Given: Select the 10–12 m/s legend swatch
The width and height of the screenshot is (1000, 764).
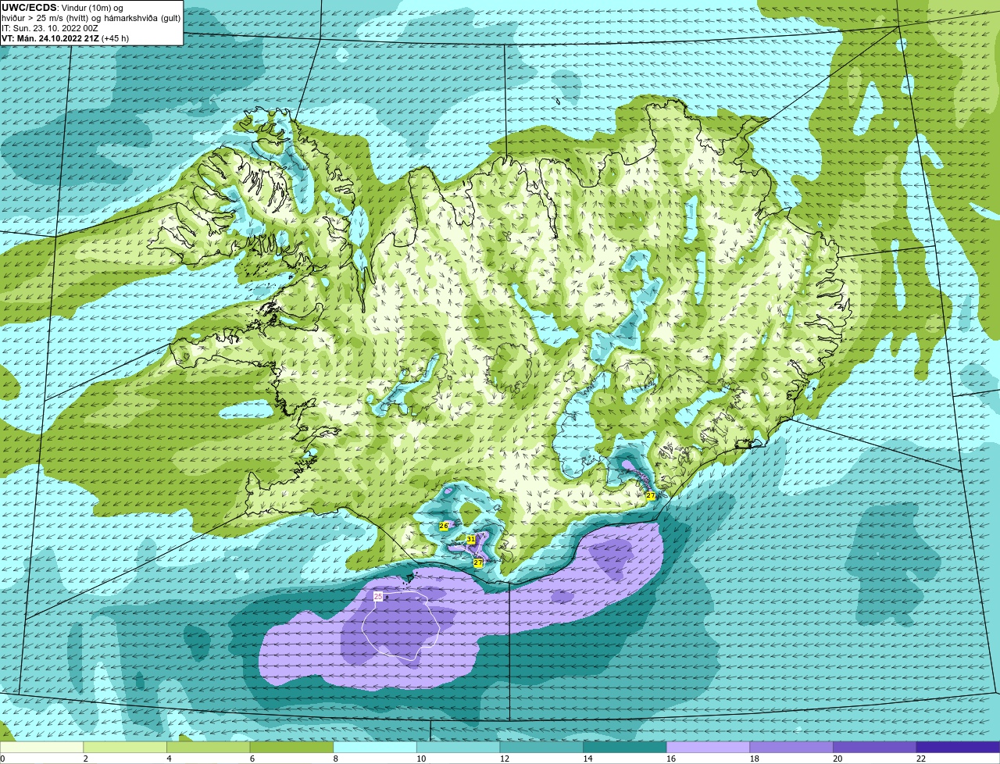Looking at the screenshot, I should (459, 748).
